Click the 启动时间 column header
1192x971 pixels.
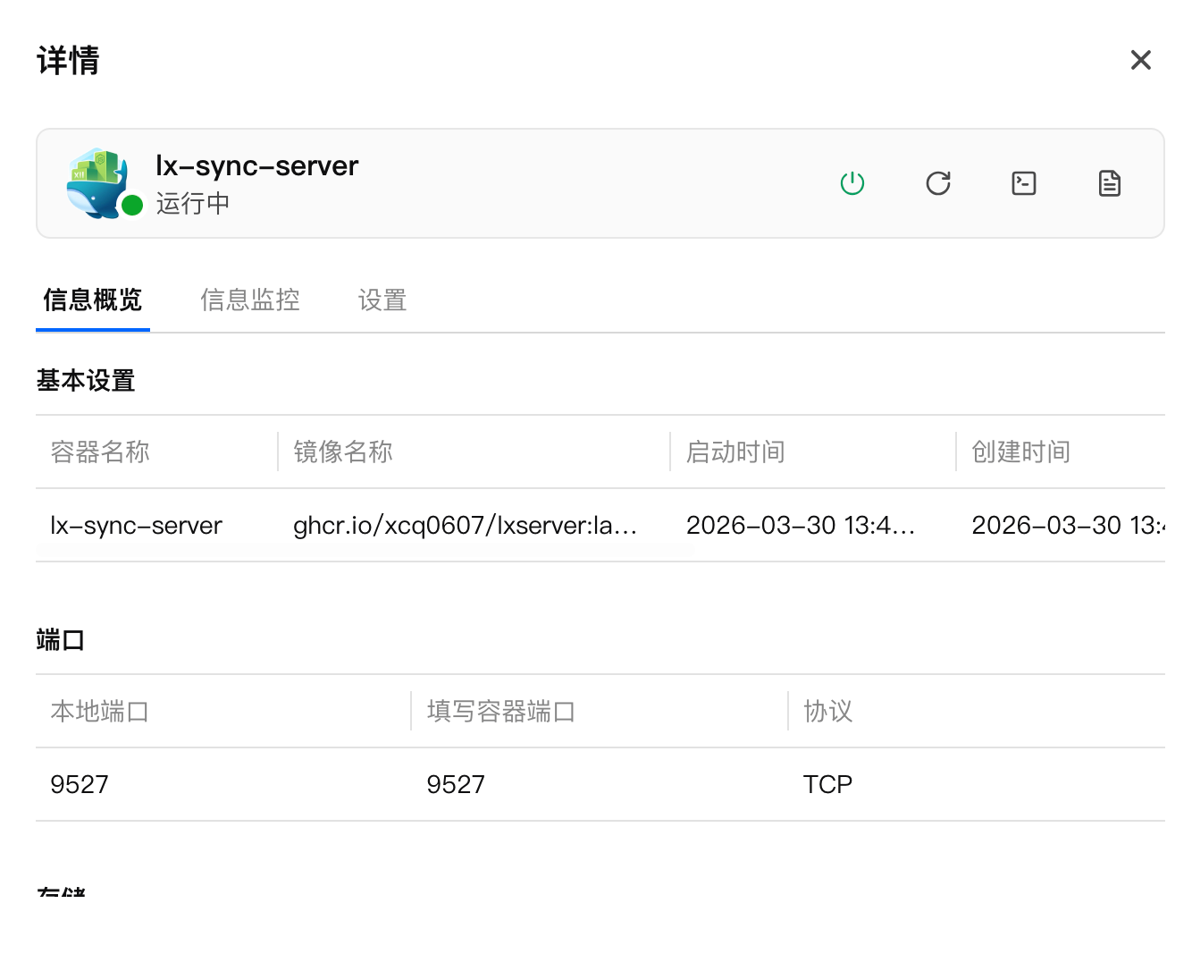pos(735,452)
